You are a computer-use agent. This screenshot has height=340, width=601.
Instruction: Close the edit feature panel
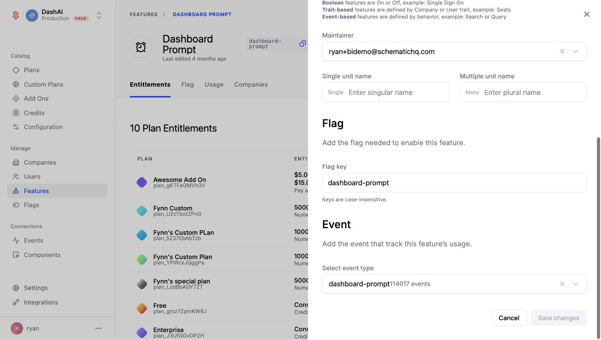[587, 14]
